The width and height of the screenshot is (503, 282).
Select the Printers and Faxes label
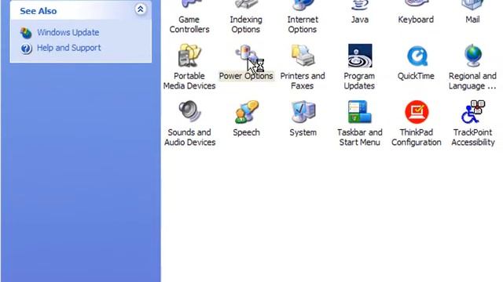coord(303,81)
